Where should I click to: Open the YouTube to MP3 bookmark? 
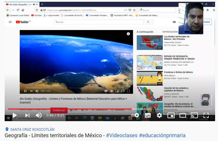[x=122, y=15]
